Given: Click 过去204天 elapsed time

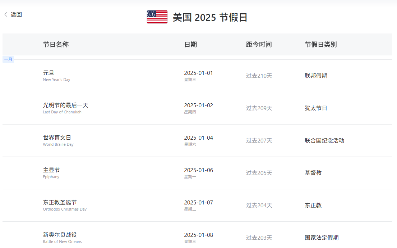Looking at the screenshot, I should click(x=259, y=206).
